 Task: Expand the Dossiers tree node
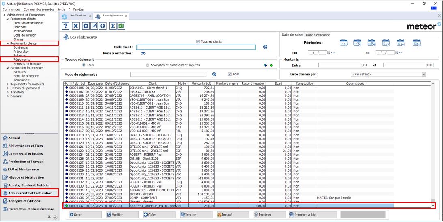pos(8,96)
